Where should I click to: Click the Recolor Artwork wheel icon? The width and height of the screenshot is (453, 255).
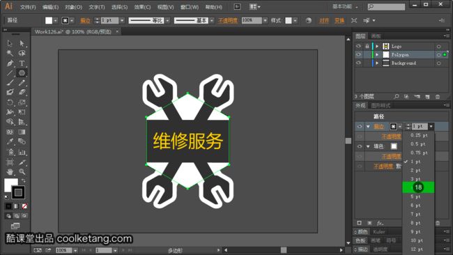click(309, 20)
